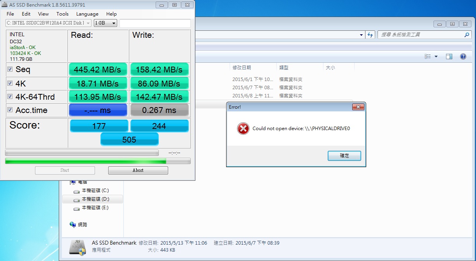The height and width of the screenshot is (261, 476).
Task: Click the disabled Start button
Action: pos(65,170)
